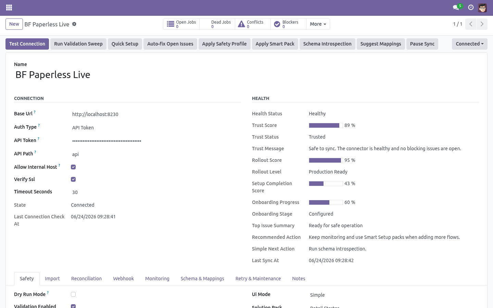This screenshot has height=308, width=493.
Task: Enable the Dry Run Mode checkbox
Action: [73, 294]
